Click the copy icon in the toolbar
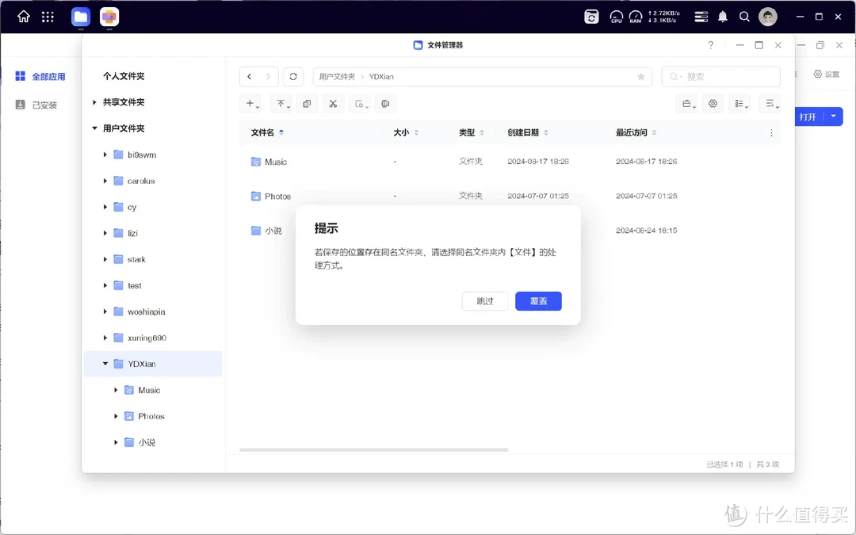This screenshot has height=535, width=856. (307, 104)
